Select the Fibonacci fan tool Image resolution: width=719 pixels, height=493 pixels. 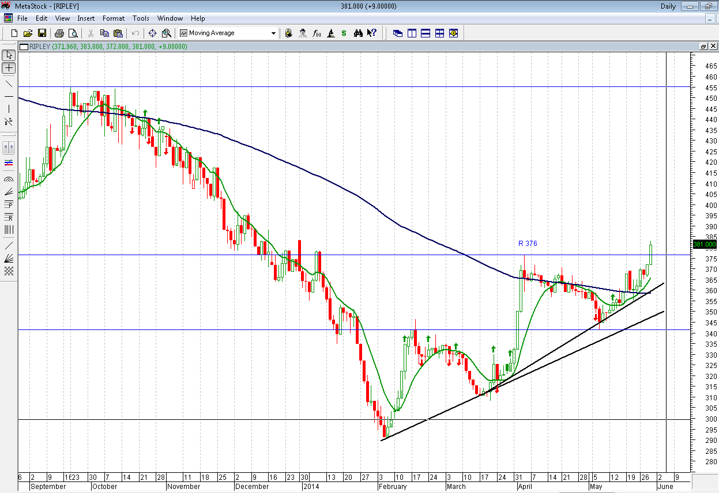point(9,192)
